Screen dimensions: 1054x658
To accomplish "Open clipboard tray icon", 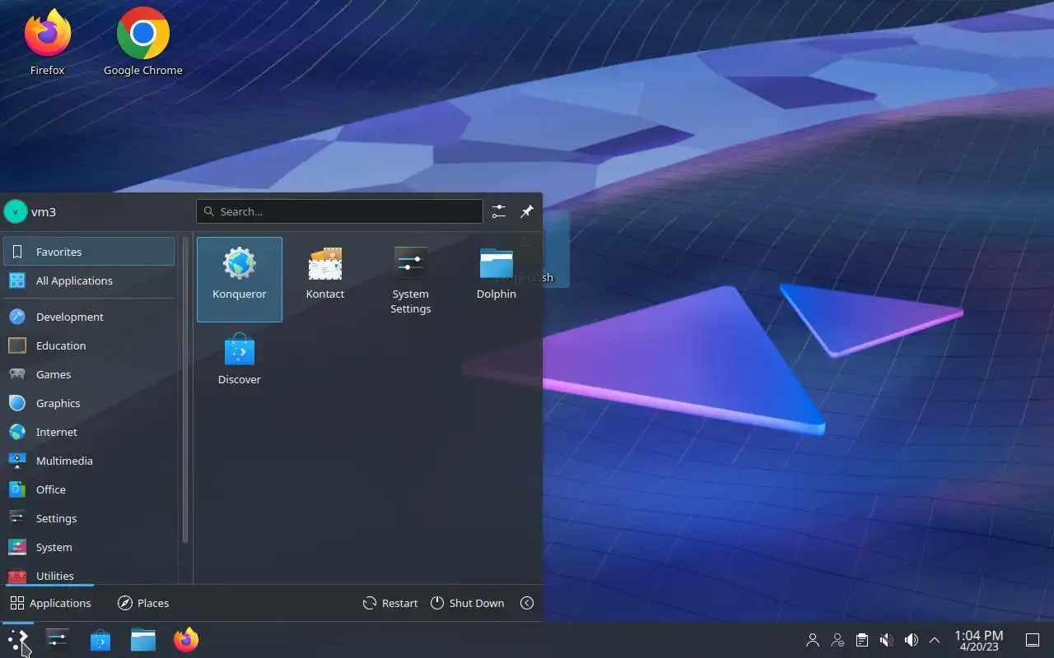I will pos(861,640).
